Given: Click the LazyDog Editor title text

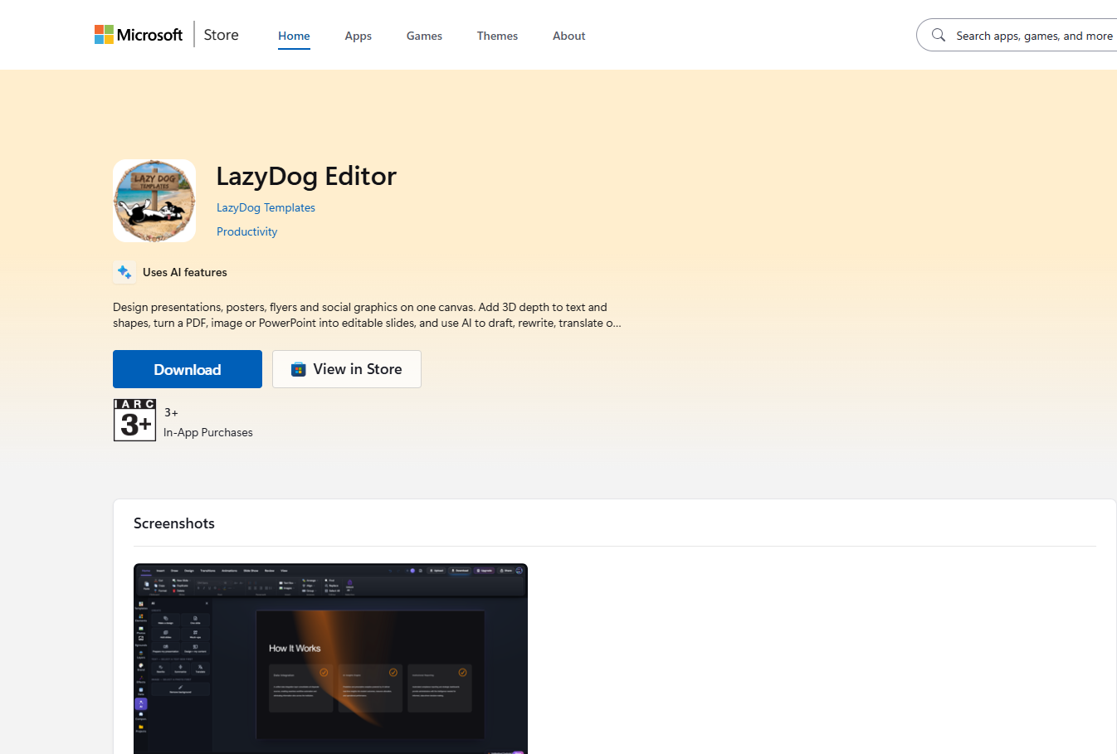Looking at the screenshot, I should pyautogui.click(x=306, y=176).
